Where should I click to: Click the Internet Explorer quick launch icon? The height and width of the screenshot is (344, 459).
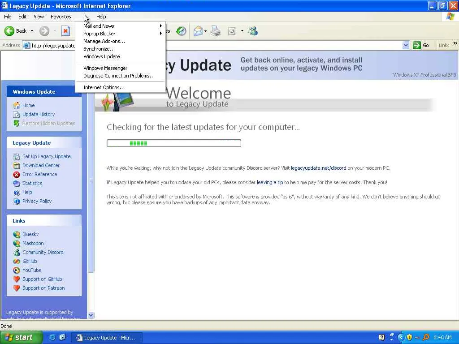[x=52, y=337]
